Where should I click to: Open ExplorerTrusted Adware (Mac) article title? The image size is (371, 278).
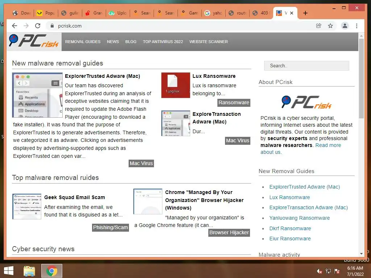pos(103,76)
